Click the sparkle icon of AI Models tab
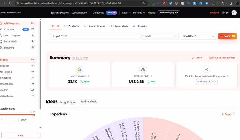240x140 pixels. tap(65, 26)
